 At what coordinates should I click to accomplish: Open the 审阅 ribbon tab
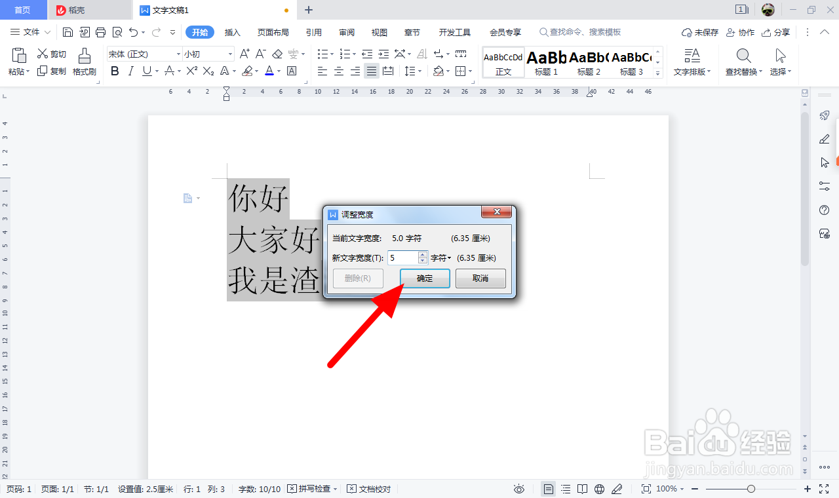tap(346, 31)
